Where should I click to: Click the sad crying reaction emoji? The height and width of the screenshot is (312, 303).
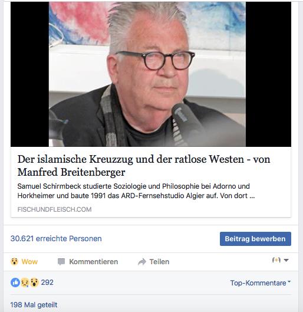pyautogui.click(x=25, y=283)
